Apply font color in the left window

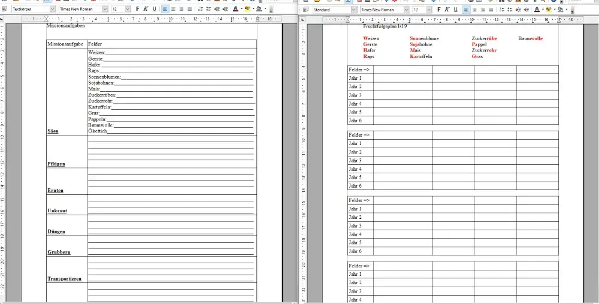coord(235,10)
